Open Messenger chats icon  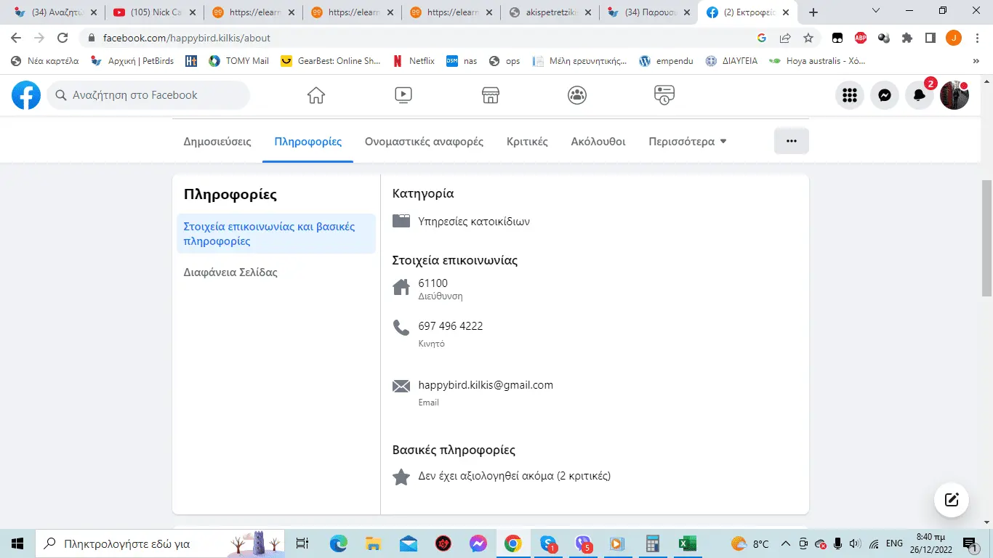(885, 95)
